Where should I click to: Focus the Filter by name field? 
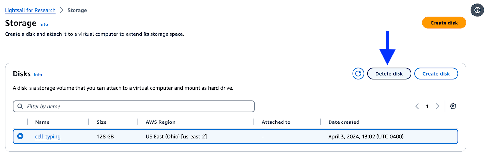tap(133, 106)
